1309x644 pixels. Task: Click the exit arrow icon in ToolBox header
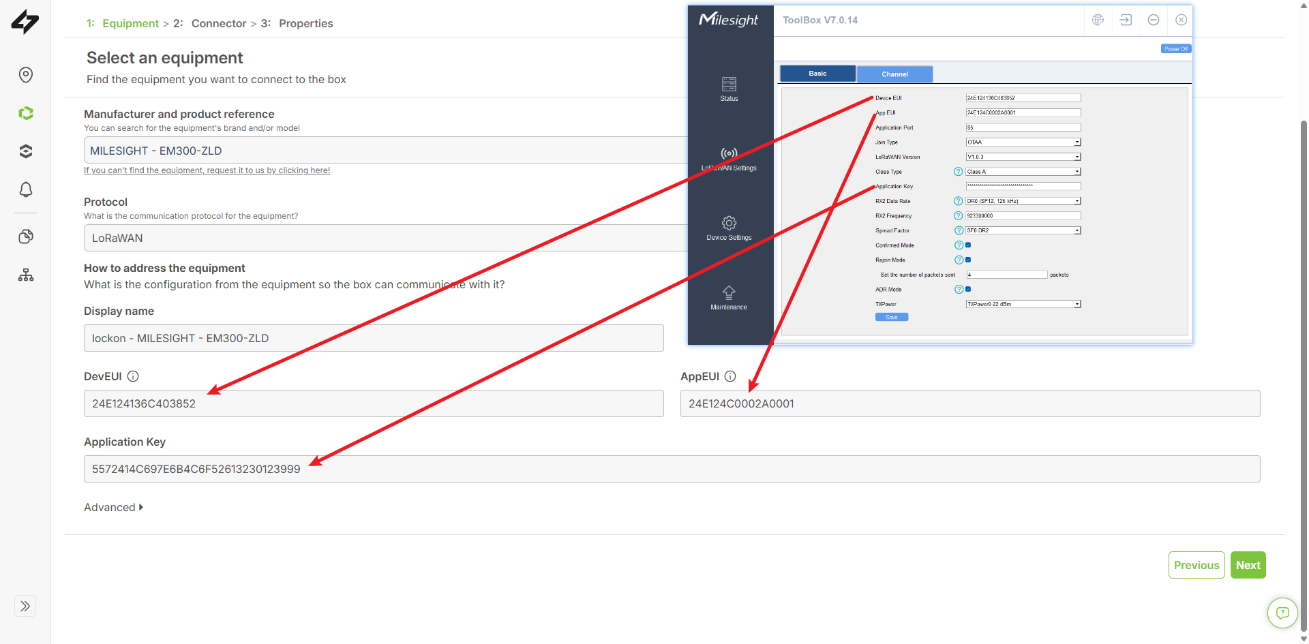pyautogui.click(x=1126, y=20)
